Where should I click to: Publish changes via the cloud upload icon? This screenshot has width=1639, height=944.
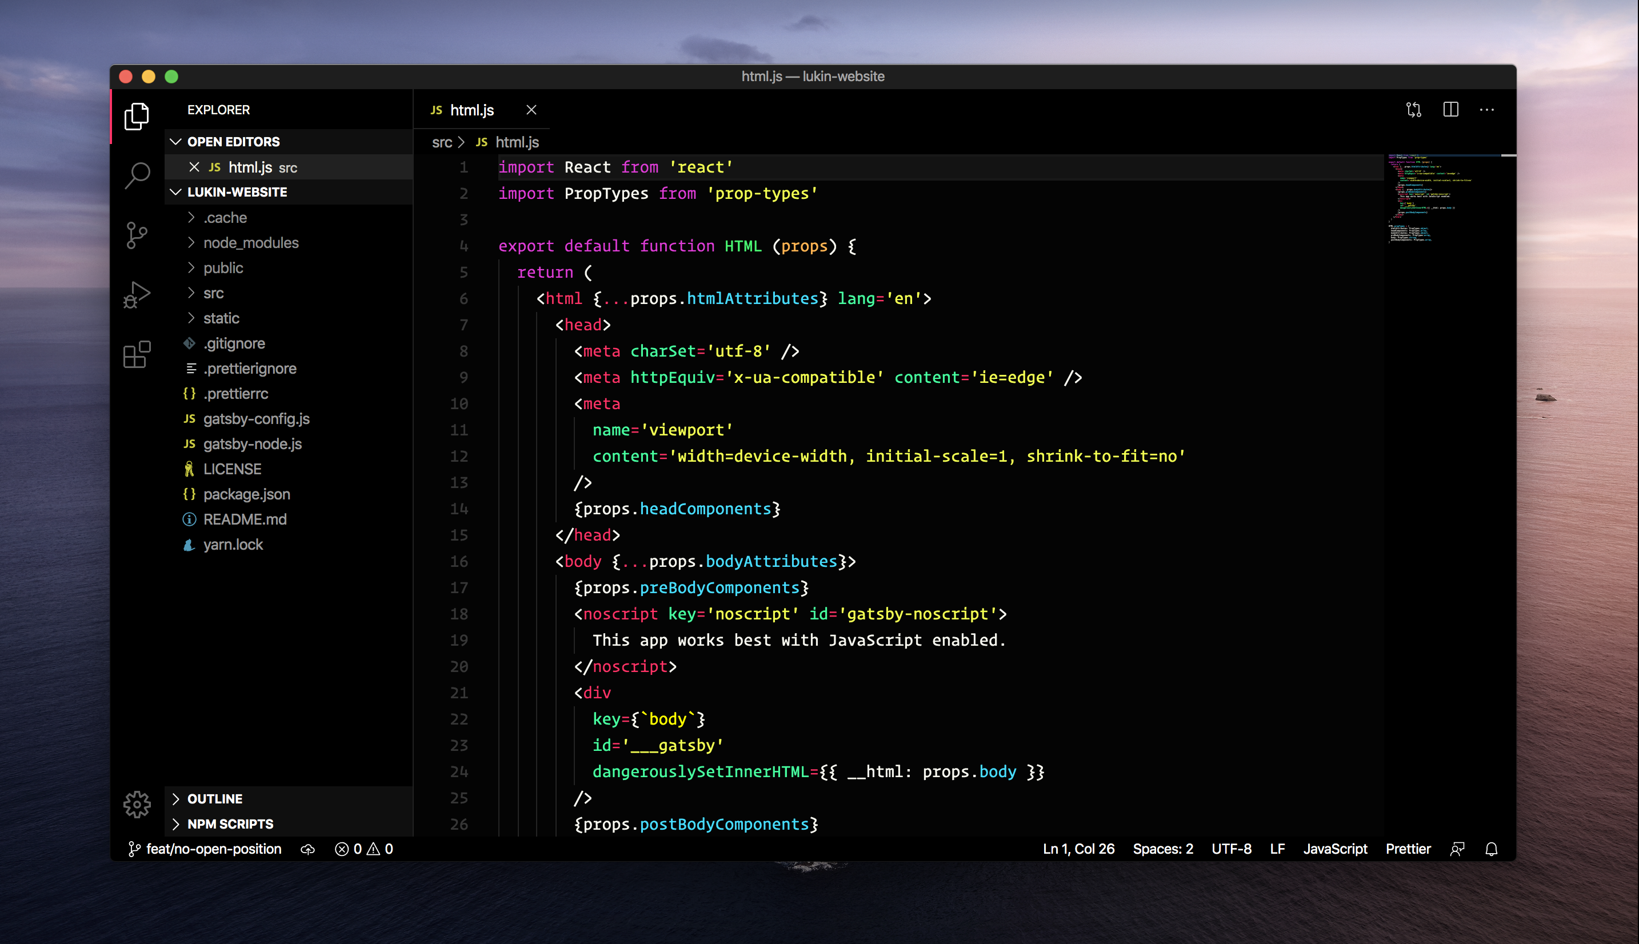pyautogui.click(x=308, y=849)
